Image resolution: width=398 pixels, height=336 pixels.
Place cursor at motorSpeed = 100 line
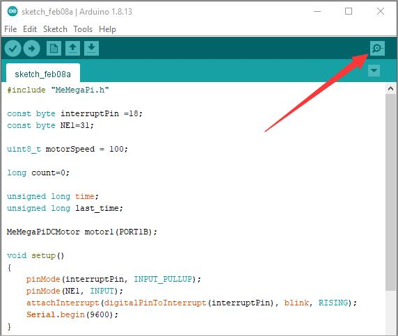67,149
